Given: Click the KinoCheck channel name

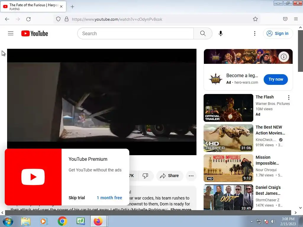Looking at the screenshot, I should pos(266,140).
